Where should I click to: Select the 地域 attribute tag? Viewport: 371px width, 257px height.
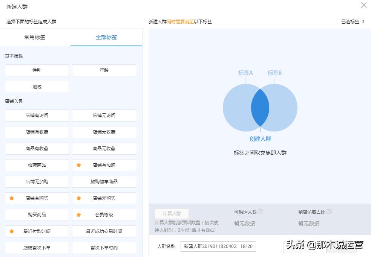(37, 87)
